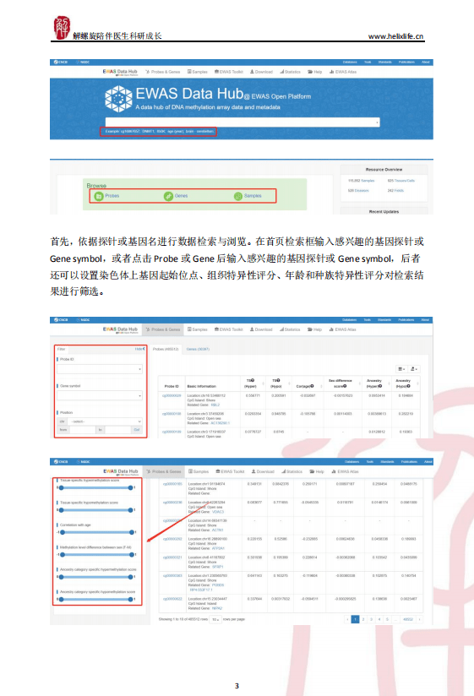The width and height of the screenshot is (474, 696).
Task: Go to page 2 in table pagination
Action: click(363, 619)
